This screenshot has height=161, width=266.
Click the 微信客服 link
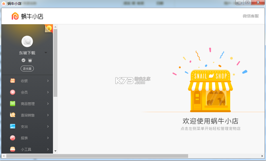(251, 16)
